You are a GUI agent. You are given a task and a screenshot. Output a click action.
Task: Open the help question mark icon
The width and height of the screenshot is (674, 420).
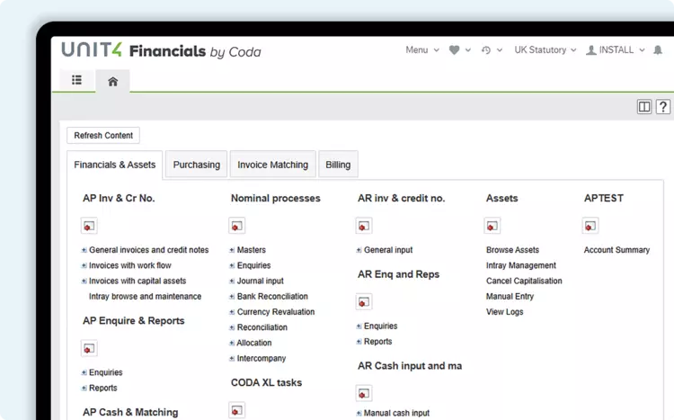(x=663, y=106)
